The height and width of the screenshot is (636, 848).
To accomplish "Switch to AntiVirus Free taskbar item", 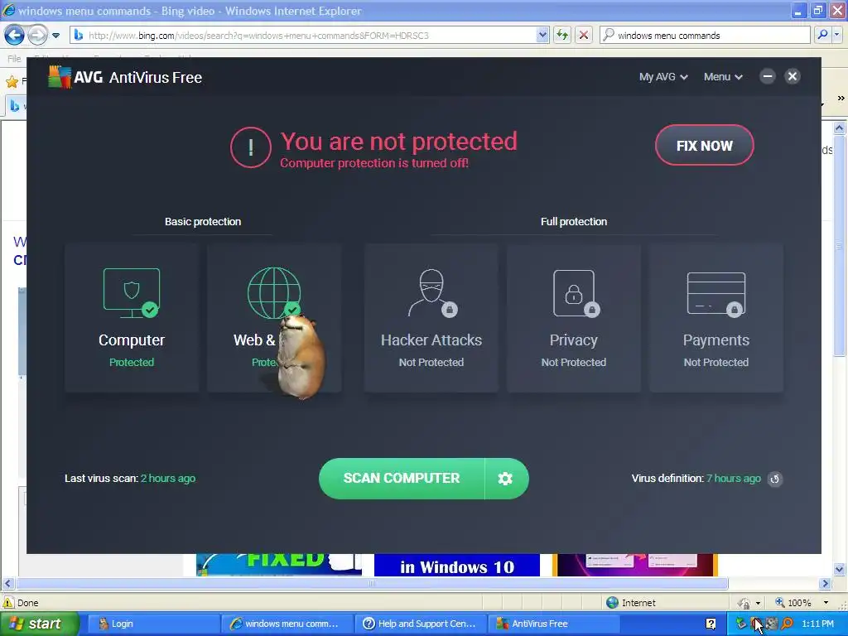I will 554,624.
